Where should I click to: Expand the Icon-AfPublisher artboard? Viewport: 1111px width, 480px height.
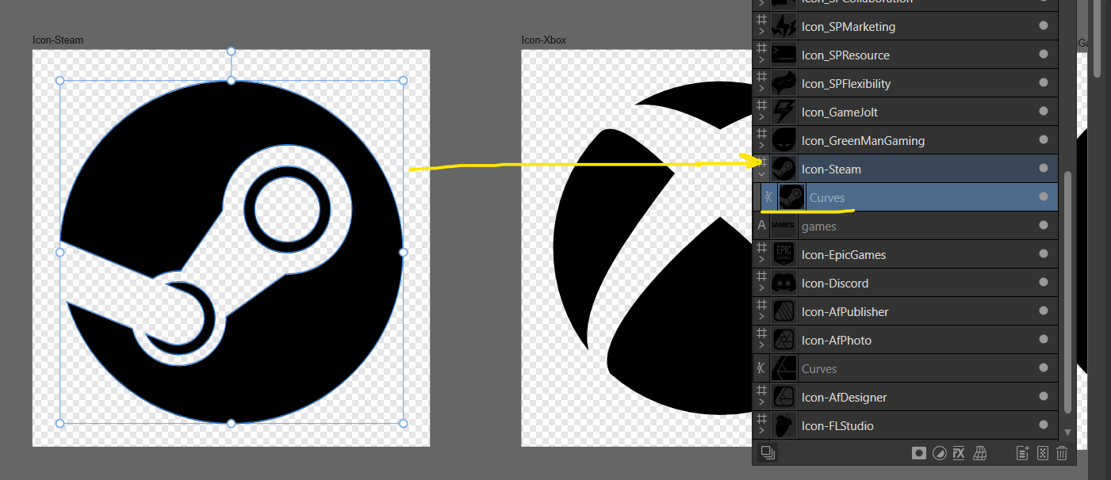[x=761, y=318]
